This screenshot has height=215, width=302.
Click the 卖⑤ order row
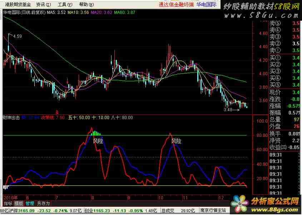[x=284, y=23]
